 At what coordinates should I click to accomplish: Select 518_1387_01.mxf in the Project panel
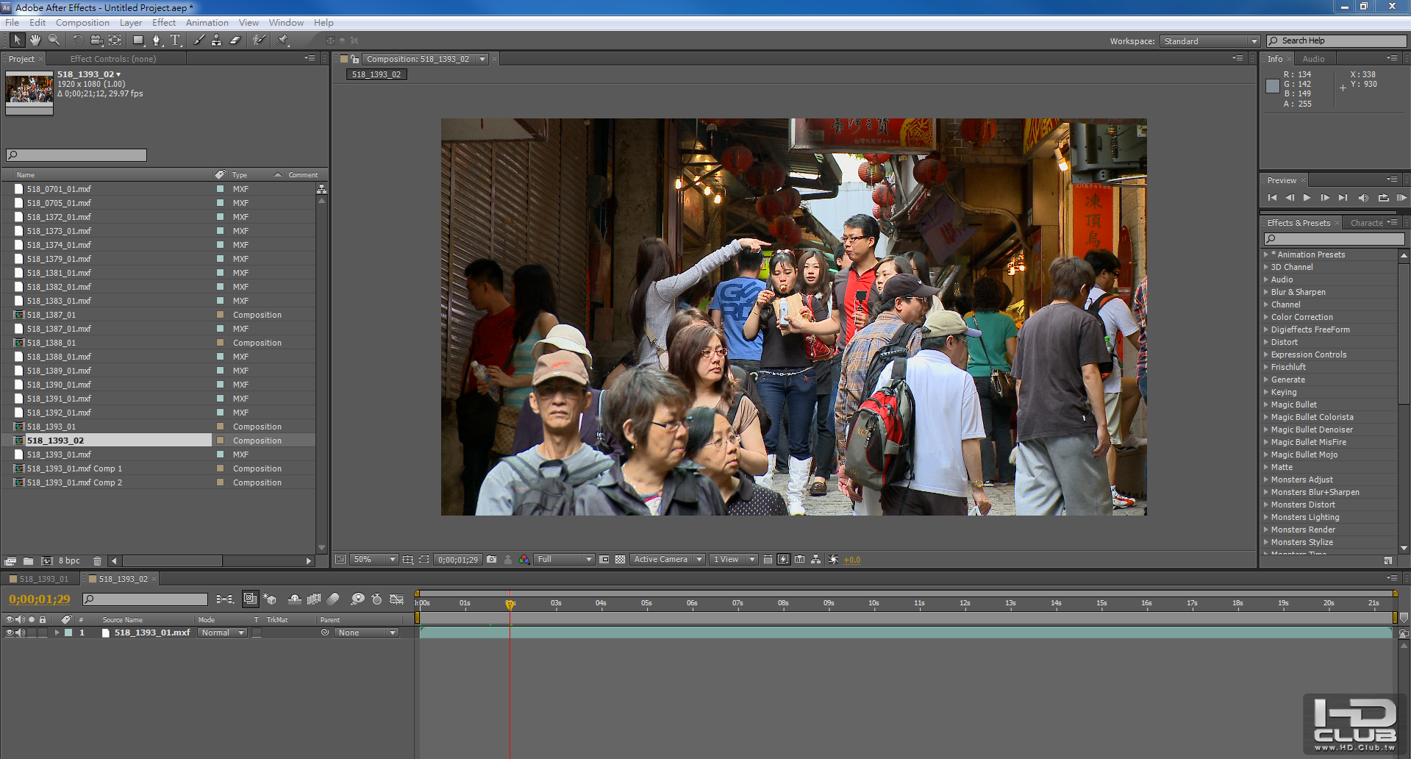tap(59, 329)
